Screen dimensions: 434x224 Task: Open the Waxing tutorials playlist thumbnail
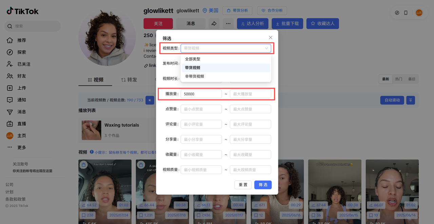click(92, 130)
